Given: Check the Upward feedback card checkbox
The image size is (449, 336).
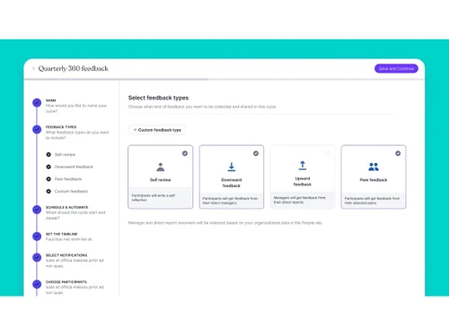Looking at the screenshot, I should click(x=327, y=153).
